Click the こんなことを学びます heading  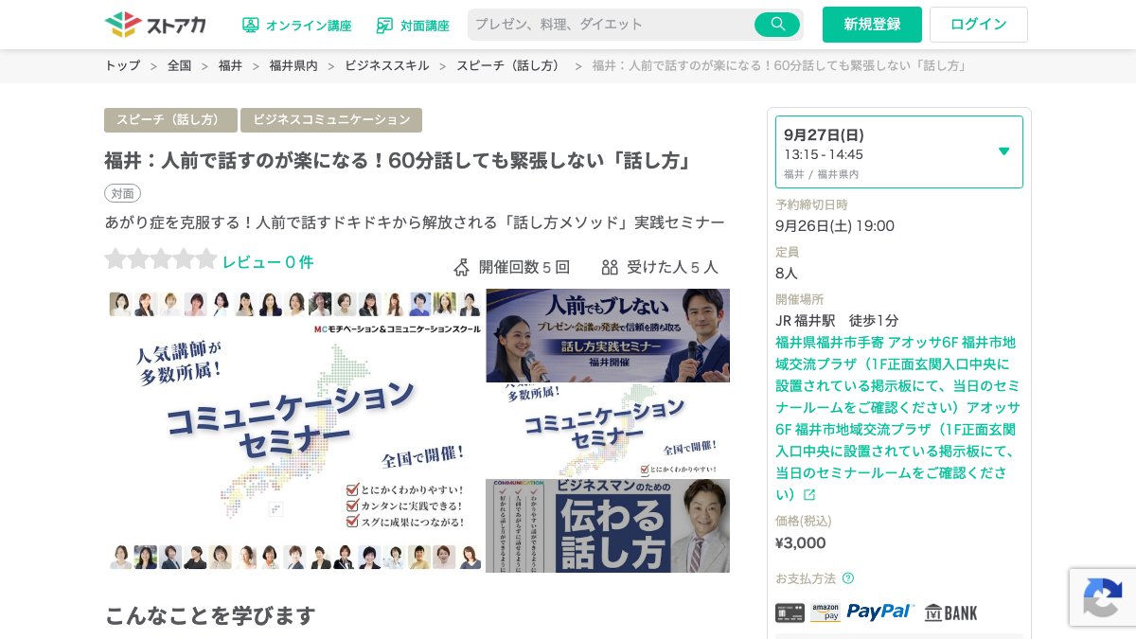click(209, 615)
